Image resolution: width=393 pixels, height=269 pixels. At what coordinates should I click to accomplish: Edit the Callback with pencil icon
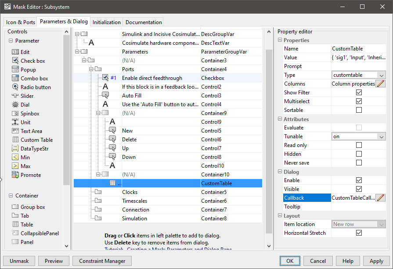click(380, 198)
